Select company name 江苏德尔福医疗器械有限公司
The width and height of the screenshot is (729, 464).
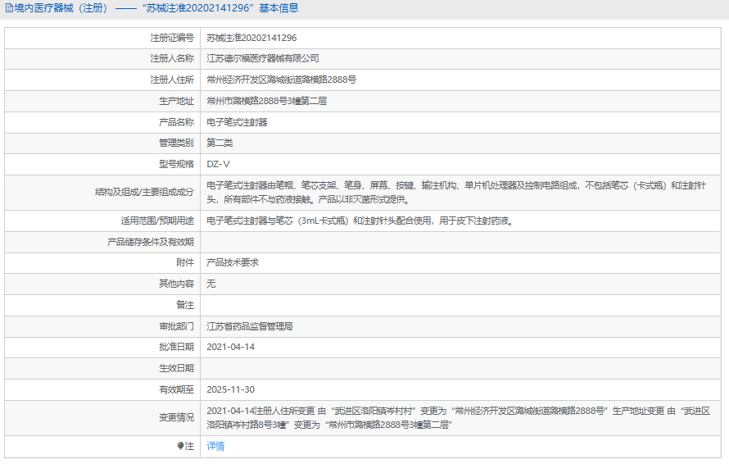point(263,58)
